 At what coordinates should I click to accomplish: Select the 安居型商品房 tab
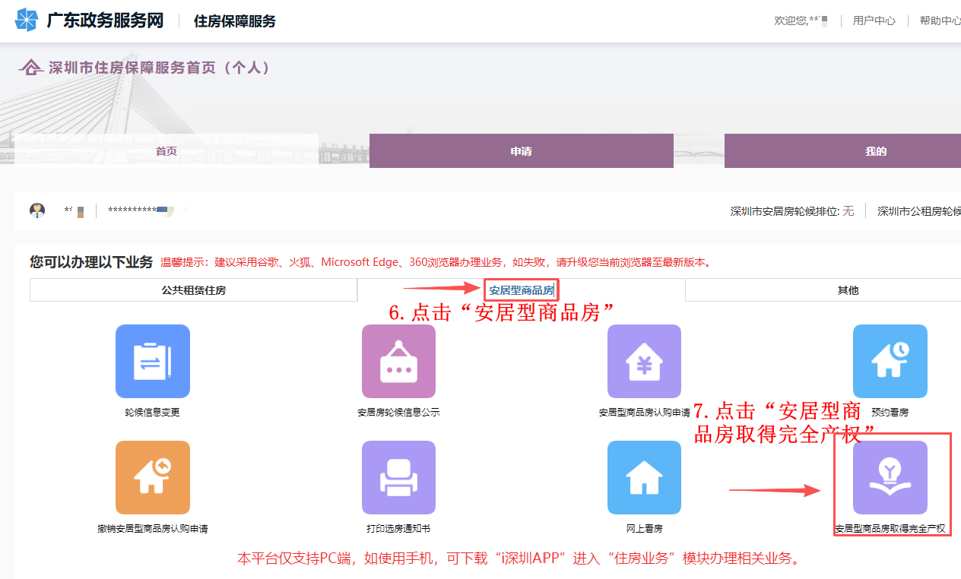click(521, 290)
